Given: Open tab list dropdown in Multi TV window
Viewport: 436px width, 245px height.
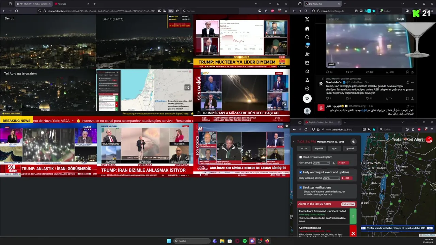Looking at the screenshot, I should tap(256, 4).
